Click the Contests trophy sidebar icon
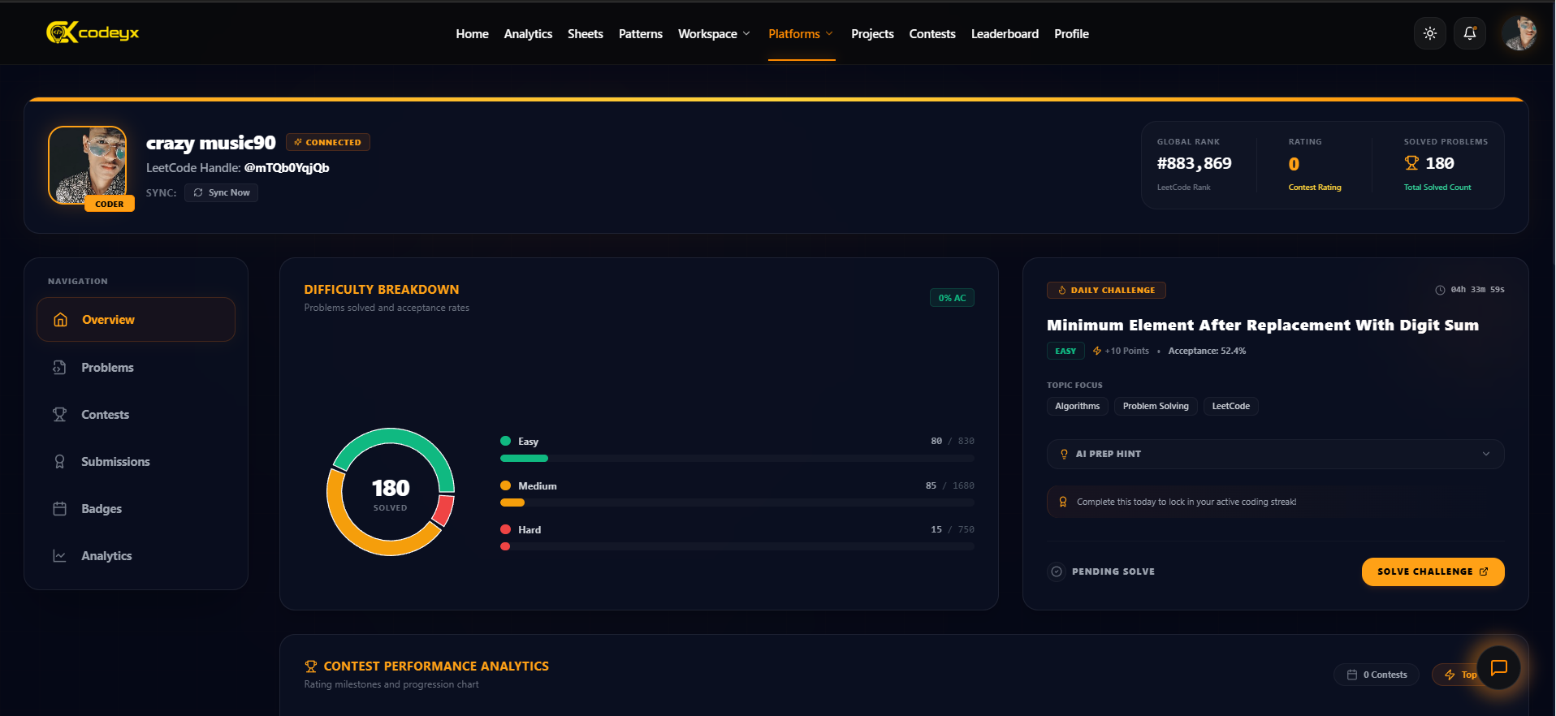The height and width of the screenshot is (716, 1556). [59, 415]
